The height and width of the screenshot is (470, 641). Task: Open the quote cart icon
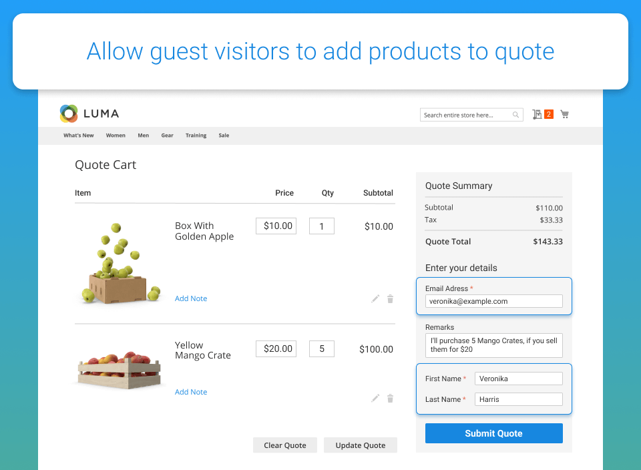coord(538,114)
